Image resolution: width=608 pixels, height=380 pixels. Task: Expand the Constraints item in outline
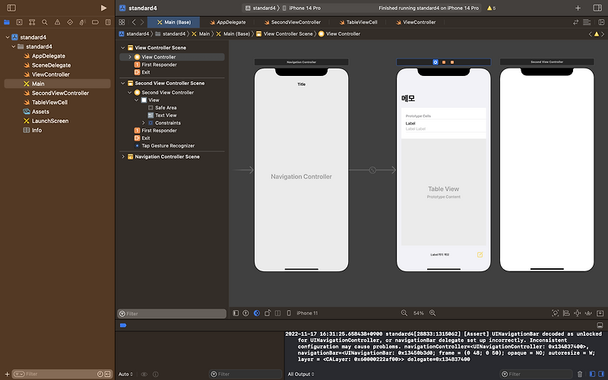(x=144, y=123)
